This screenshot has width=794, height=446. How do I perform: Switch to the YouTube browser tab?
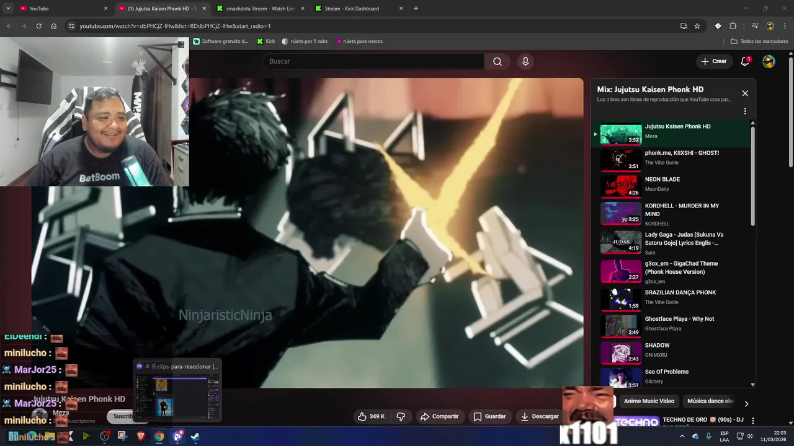(62, 9)
